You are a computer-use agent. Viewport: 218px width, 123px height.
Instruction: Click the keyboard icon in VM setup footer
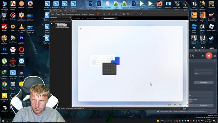pos(170,105)
